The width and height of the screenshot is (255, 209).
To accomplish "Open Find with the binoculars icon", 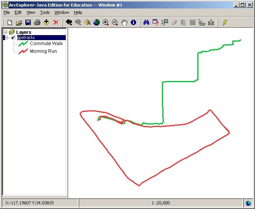I will pyautogui.click(x=146, y=22).
